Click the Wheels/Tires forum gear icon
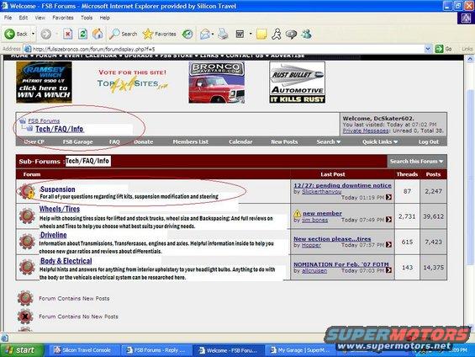Image resolution: width=475 pixels, height=357 pixels. [27, 216]
